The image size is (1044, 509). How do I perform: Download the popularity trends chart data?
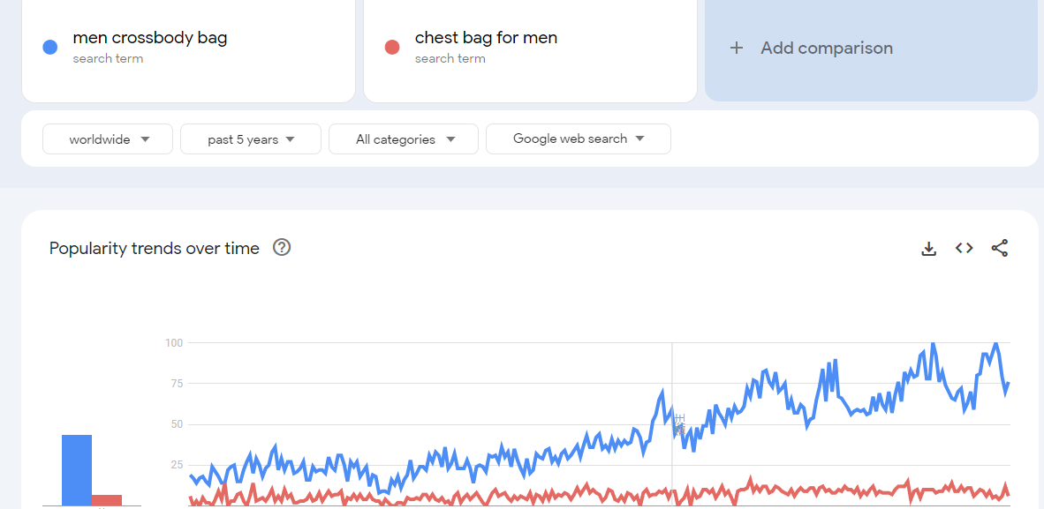(928, 249)
